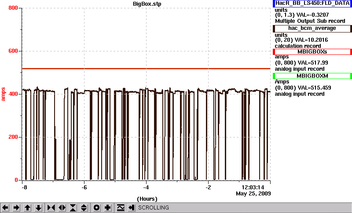Pan the plot left with left arrow
Viewport: 352px width, 213px height.
pyautogui.click(x=5, y=208)
